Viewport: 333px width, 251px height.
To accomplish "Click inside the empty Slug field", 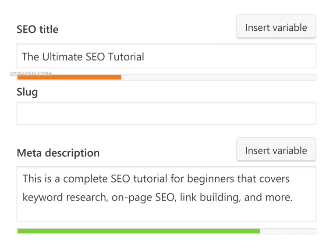I will point(166,113).
